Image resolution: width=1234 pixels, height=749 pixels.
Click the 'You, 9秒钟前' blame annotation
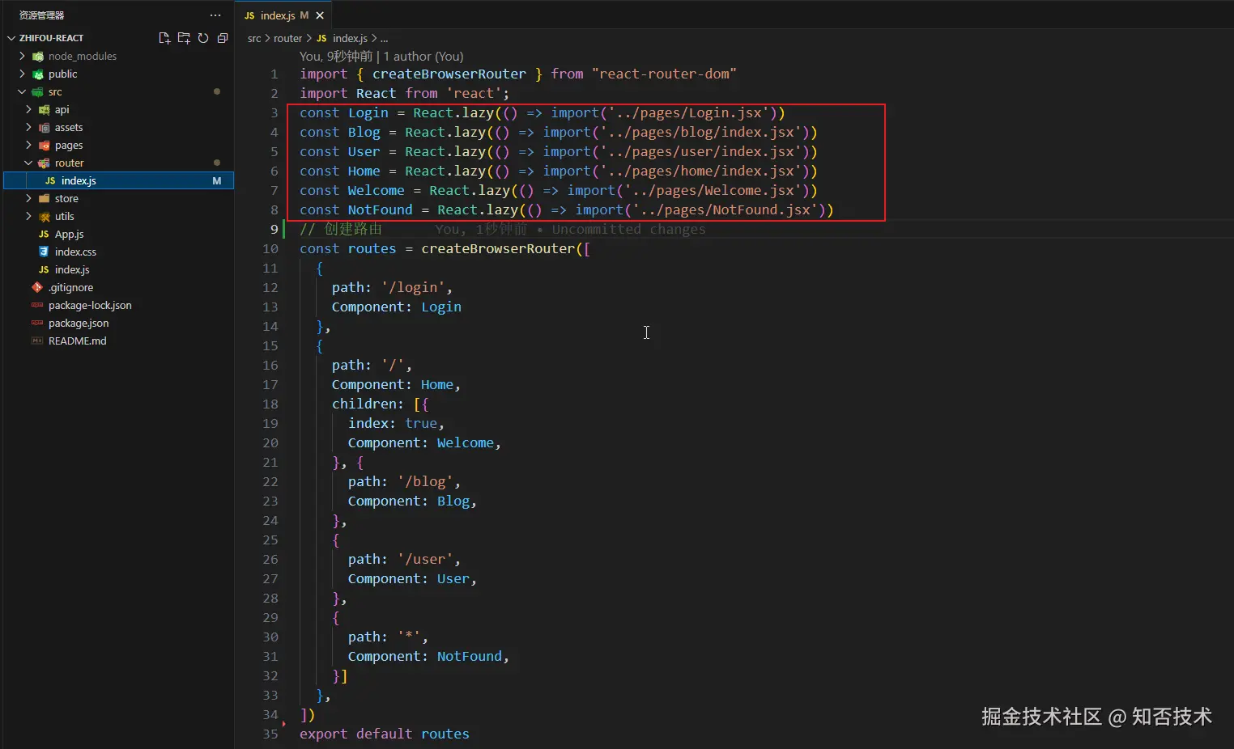click(336, 56)
